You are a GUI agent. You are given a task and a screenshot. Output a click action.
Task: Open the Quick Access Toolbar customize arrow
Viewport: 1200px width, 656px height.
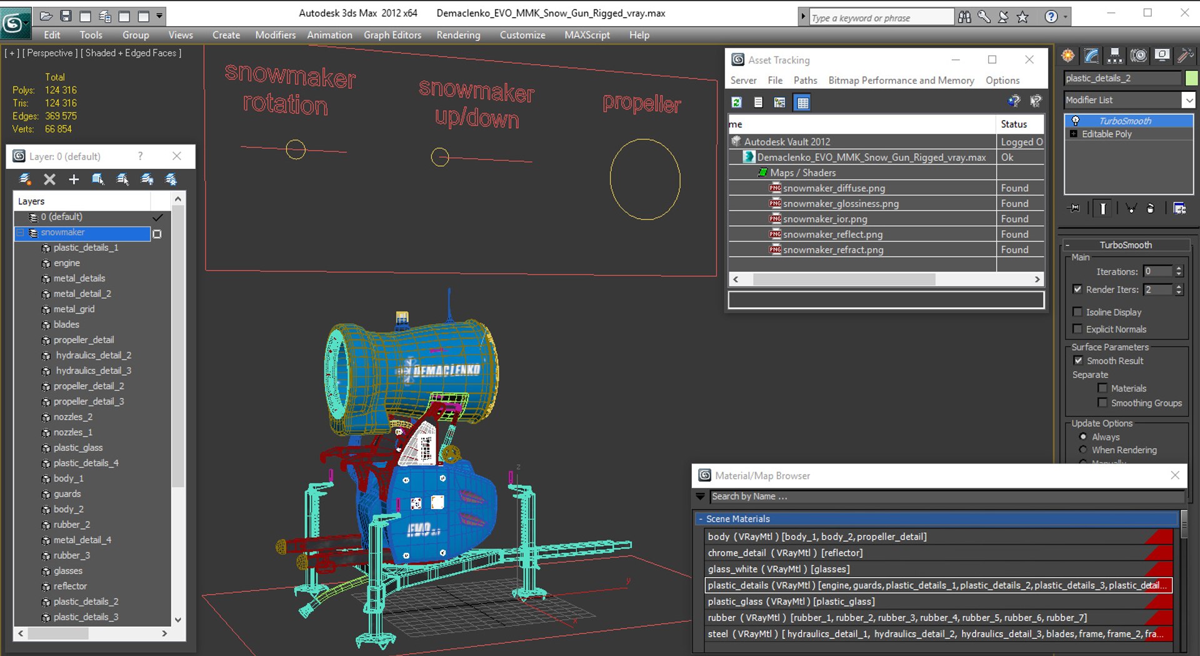pos(160,16)
